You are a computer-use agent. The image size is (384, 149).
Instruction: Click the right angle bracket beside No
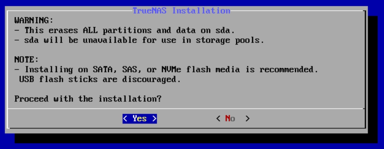[248, 119]
